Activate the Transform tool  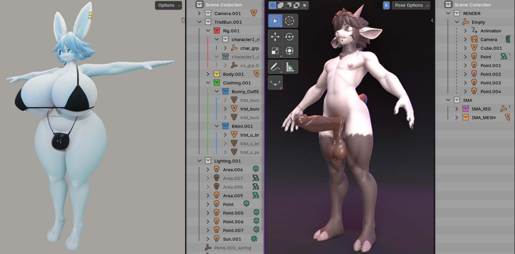coord(290,51)
